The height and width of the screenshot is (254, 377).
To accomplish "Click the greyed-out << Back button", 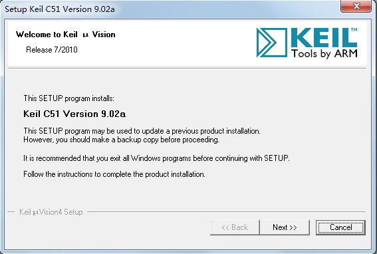I will tap(235, 227).
